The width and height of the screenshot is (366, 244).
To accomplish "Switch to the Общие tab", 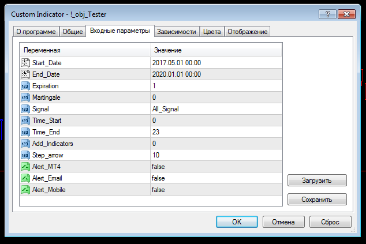I will tap(73, 32).
